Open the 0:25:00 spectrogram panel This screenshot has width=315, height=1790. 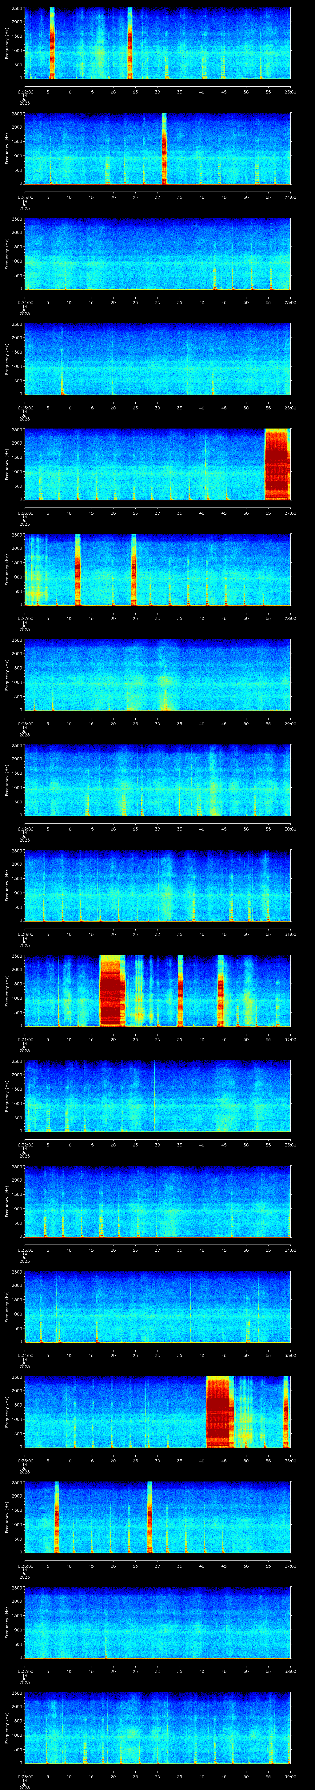click(x=157, y=359)
